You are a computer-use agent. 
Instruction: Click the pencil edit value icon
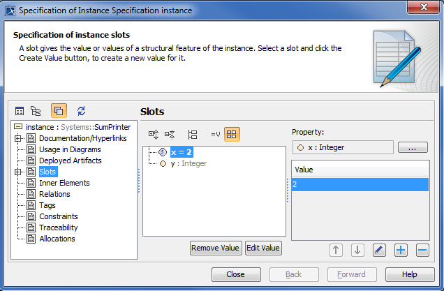tap(379, 250)
